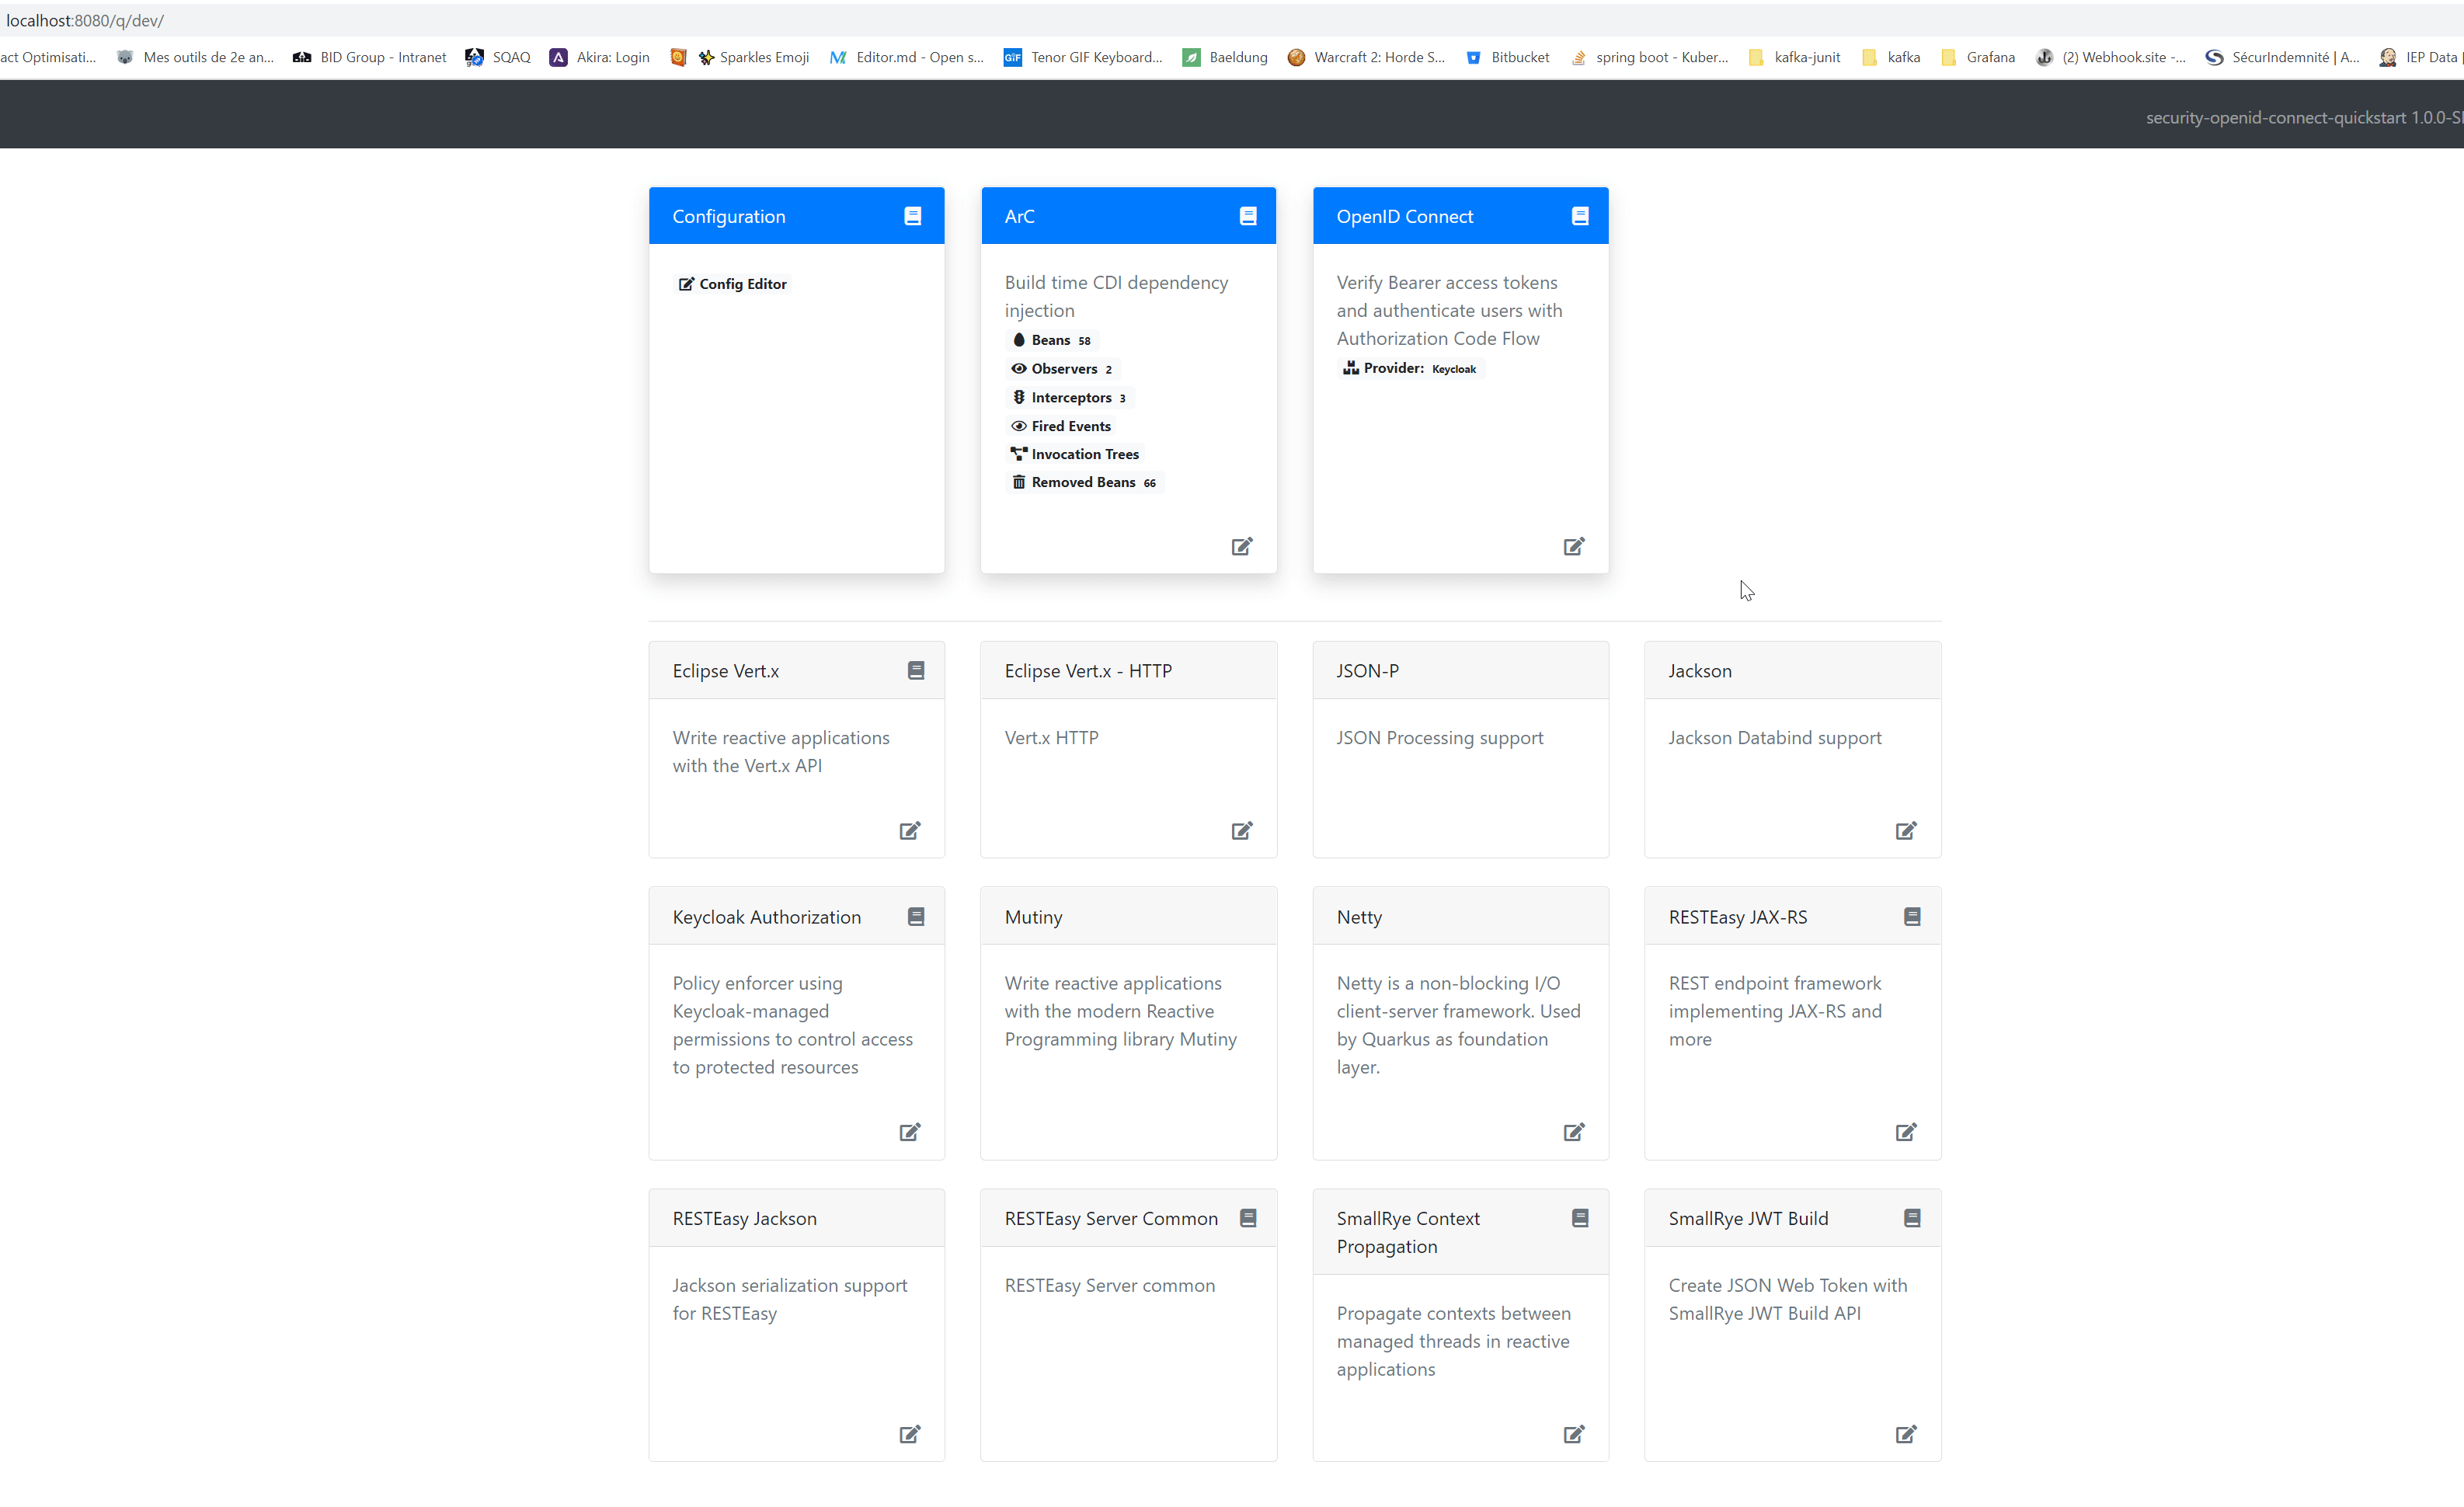
Task: Open OpenID Connect card configuration edit icon
Action: click(x=1573, y=546)
